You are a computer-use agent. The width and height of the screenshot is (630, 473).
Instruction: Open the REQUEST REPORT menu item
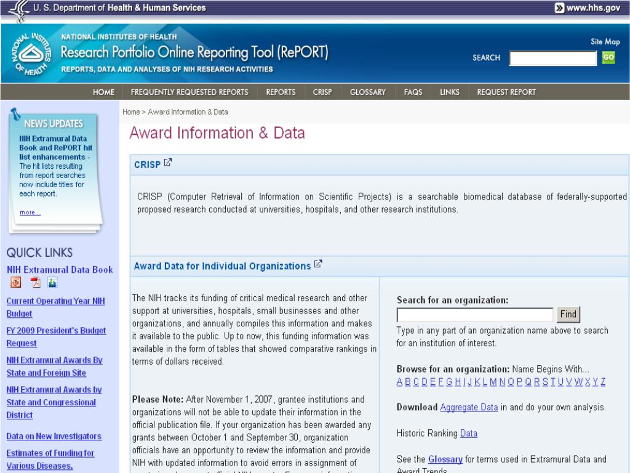pos(506,92)
